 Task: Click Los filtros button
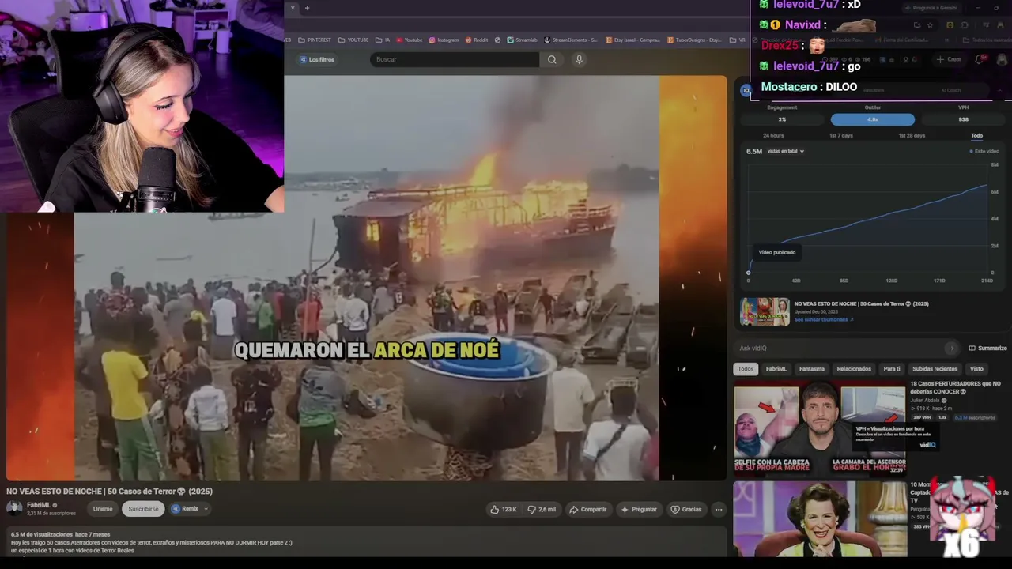(x=316, y=59)
